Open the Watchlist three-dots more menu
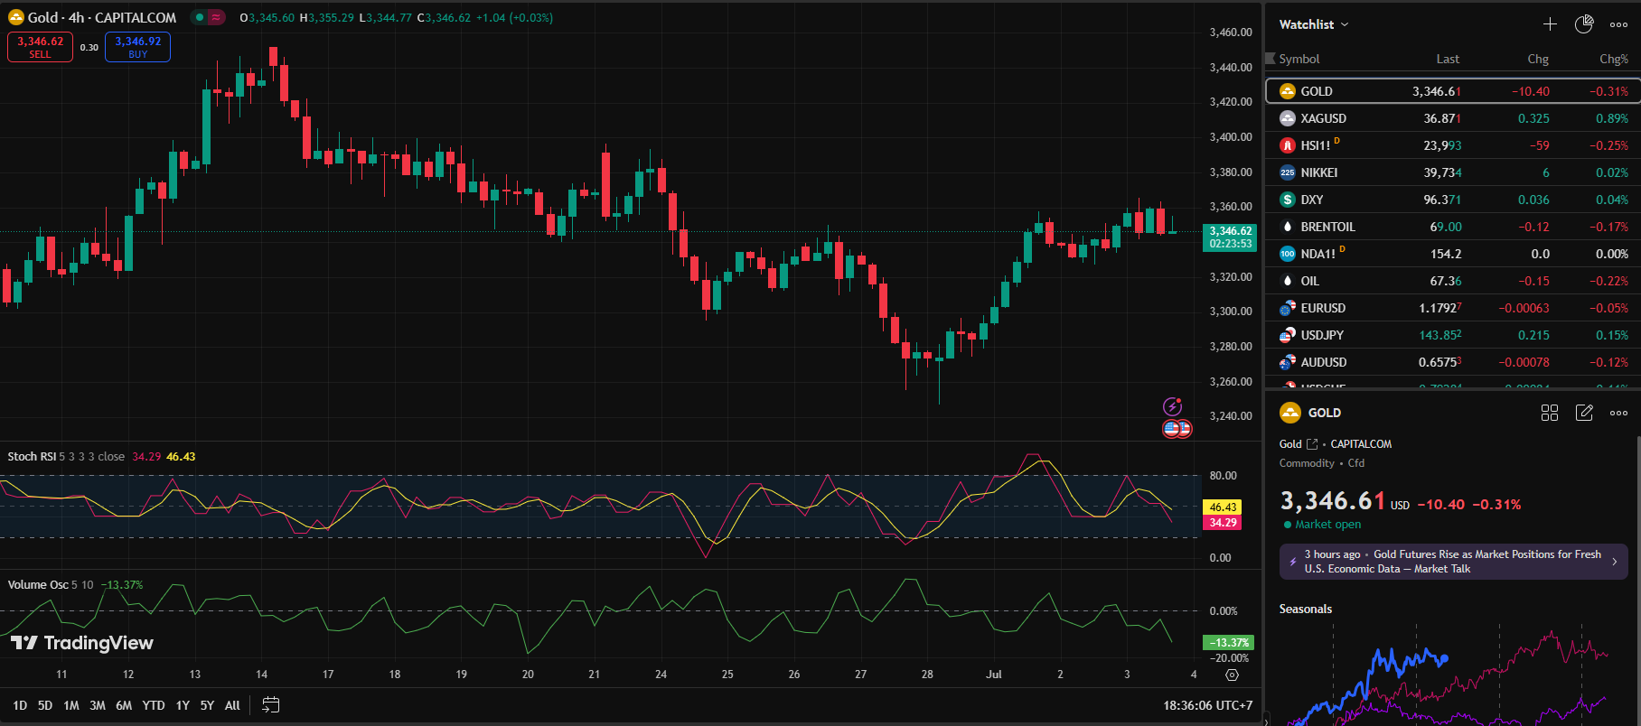 [1618, 24]
